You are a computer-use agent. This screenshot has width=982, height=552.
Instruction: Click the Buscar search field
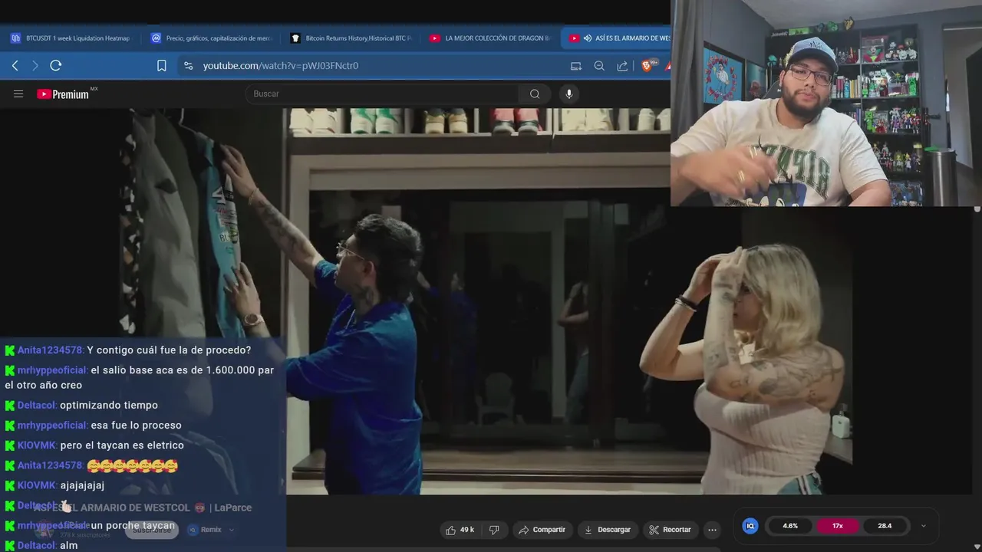[x=382, y=94]
